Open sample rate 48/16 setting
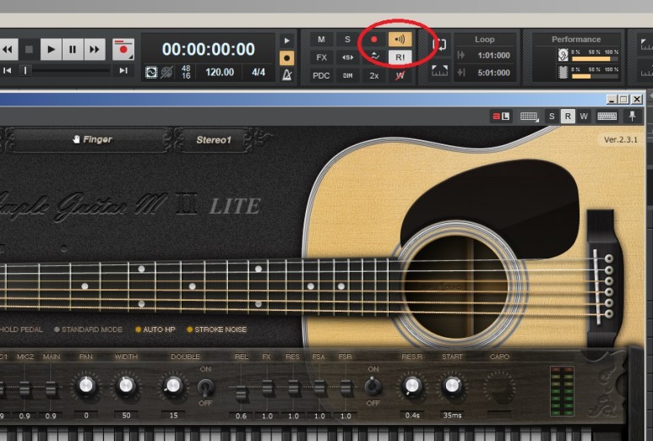Viewport: 653px width, 441px height. (186, 72)
